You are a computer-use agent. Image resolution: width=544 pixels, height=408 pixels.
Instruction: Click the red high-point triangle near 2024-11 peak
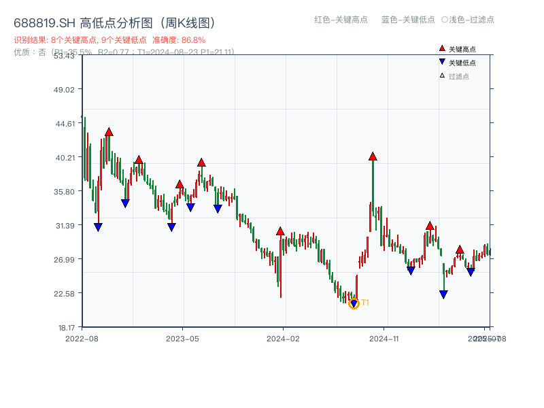[x=373, y=156]
